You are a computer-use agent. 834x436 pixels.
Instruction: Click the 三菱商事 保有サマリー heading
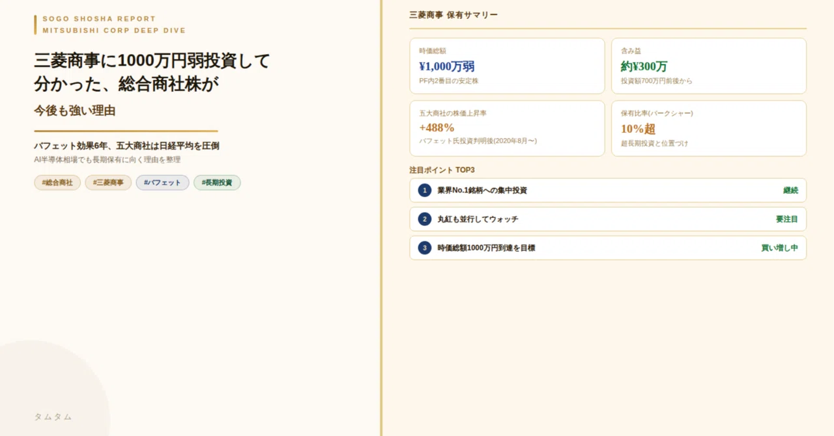coord(453,15)
